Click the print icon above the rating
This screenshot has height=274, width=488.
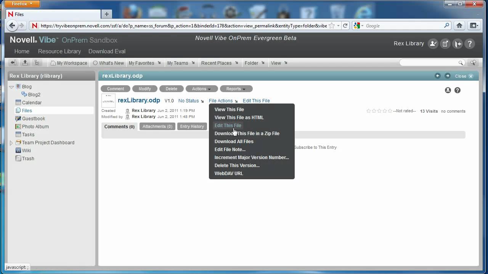point(448,90)
